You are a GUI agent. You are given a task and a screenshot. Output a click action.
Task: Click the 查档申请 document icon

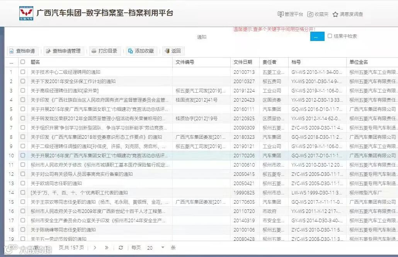click(12, 51)
